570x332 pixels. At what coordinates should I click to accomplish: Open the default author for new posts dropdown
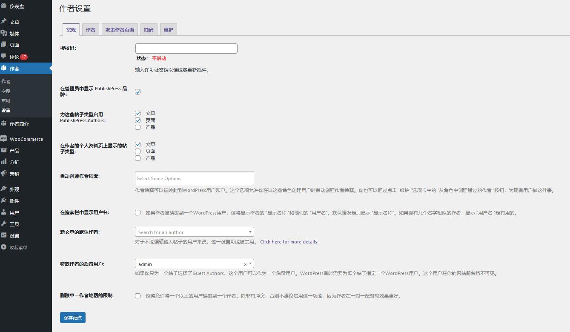pyautogui.click(x=194, y=232)
